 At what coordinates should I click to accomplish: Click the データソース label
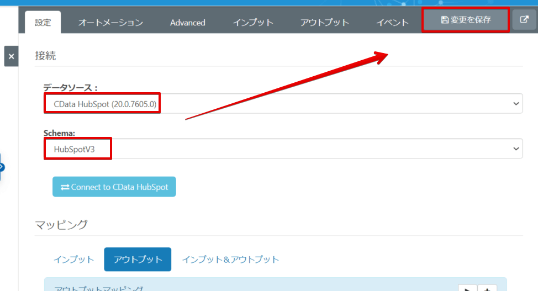70,88
